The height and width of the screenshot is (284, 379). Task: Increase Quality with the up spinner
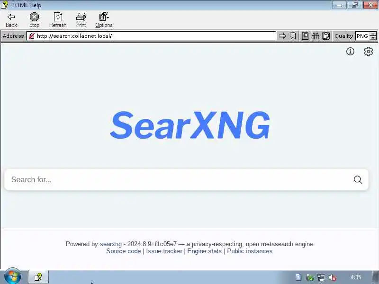[373, 34]
